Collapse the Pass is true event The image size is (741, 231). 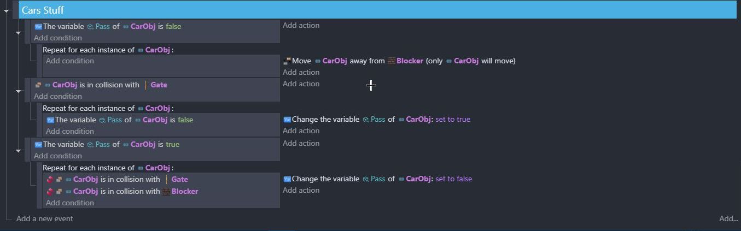pos(18,151)
